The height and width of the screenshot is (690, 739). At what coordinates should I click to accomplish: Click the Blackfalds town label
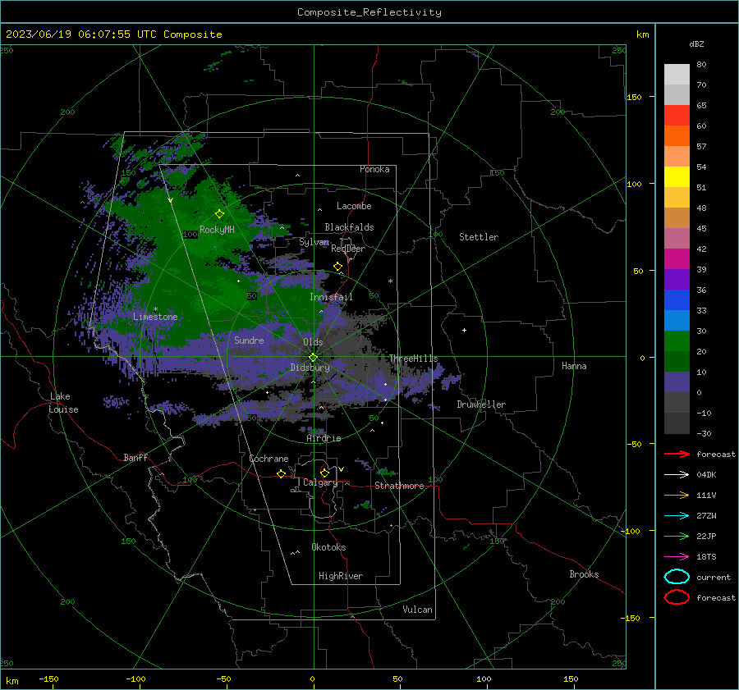(x=349, y=227)
